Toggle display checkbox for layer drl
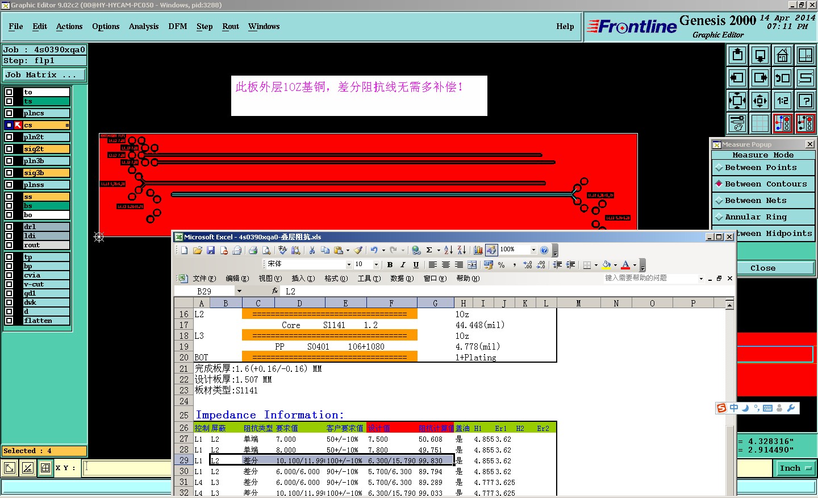The width and height of the screenshot is (818, 498). coord(9,227)
